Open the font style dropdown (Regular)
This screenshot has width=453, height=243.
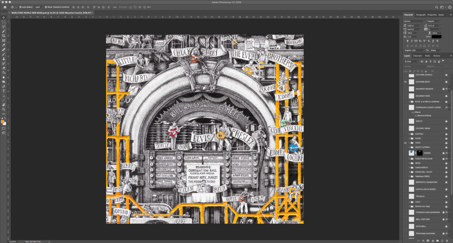434,21
